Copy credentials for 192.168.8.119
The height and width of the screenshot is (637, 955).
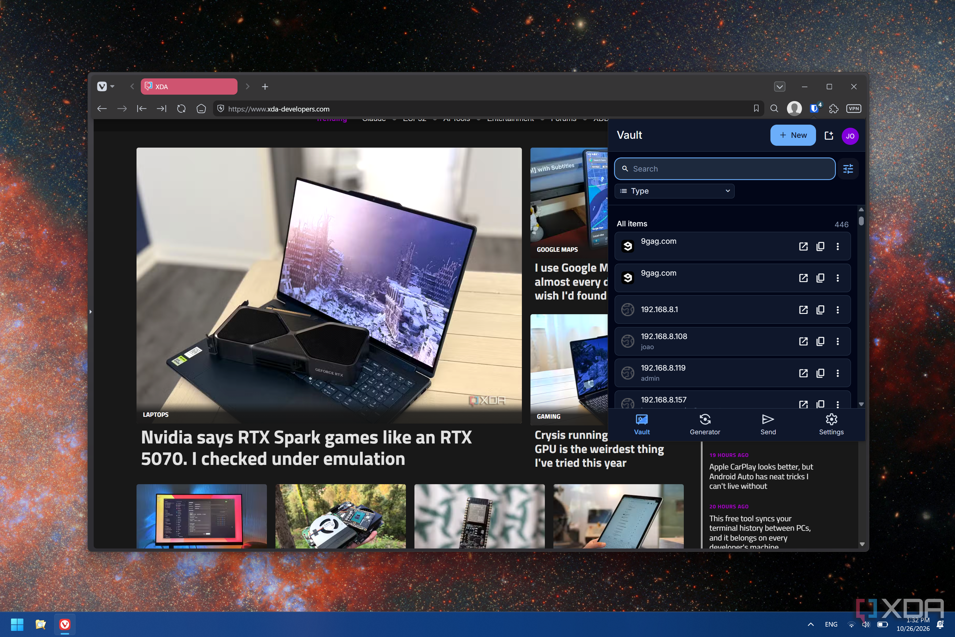tap(820, 373)
